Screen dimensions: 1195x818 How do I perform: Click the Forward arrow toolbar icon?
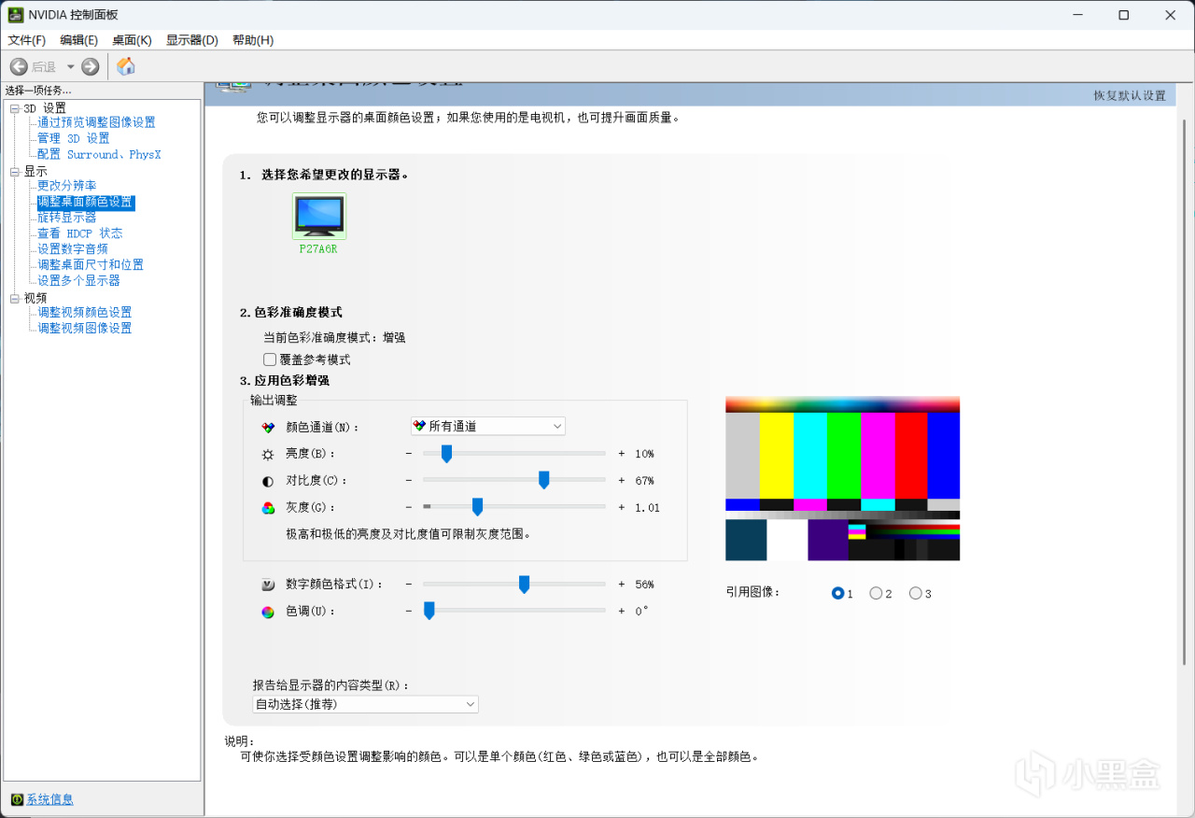point(91,66)
